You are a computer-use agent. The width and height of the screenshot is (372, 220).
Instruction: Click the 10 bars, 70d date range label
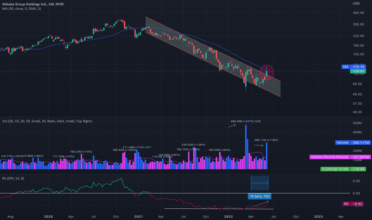259,196
